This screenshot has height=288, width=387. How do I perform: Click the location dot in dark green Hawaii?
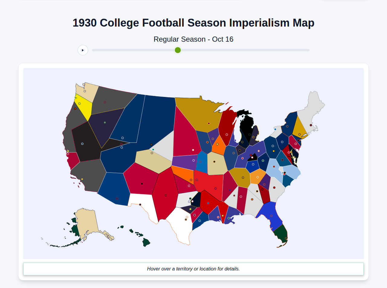[x=132, y=232]
